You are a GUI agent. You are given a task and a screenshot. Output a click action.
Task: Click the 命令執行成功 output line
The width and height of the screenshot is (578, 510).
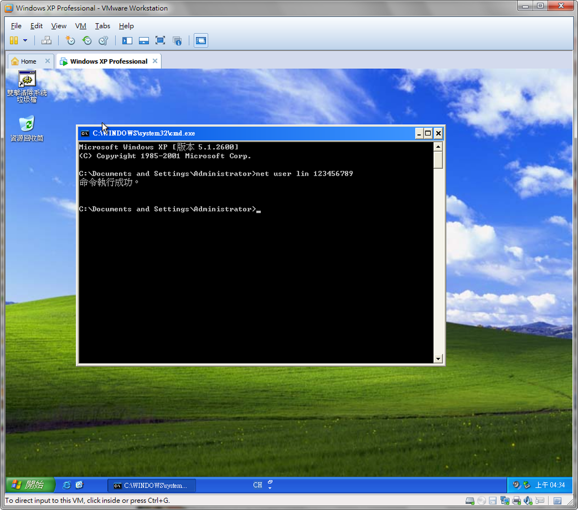[x=109, y=182]
